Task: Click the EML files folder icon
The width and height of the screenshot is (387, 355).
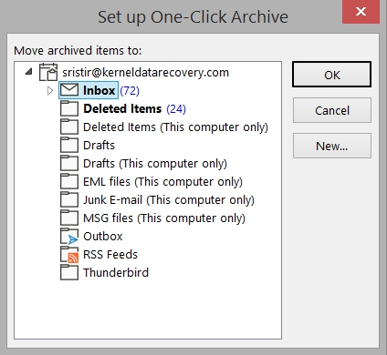Action: 69,181
